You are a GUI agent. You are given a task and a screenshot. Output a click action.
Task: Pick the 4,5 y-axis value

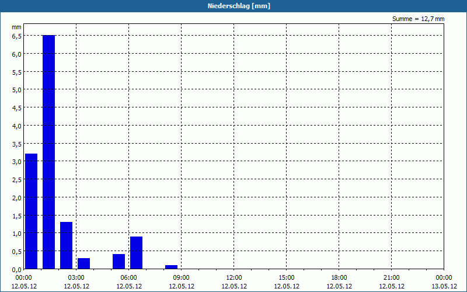pos(17,108)
